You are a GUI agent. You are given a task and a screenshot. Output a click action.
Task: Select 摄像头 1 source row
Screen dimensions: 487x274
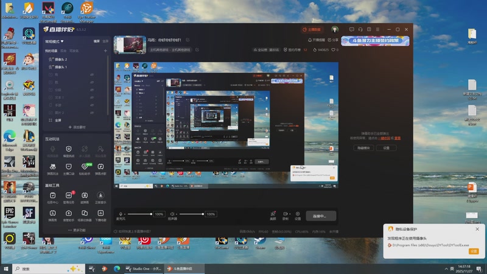click(76, 67)
